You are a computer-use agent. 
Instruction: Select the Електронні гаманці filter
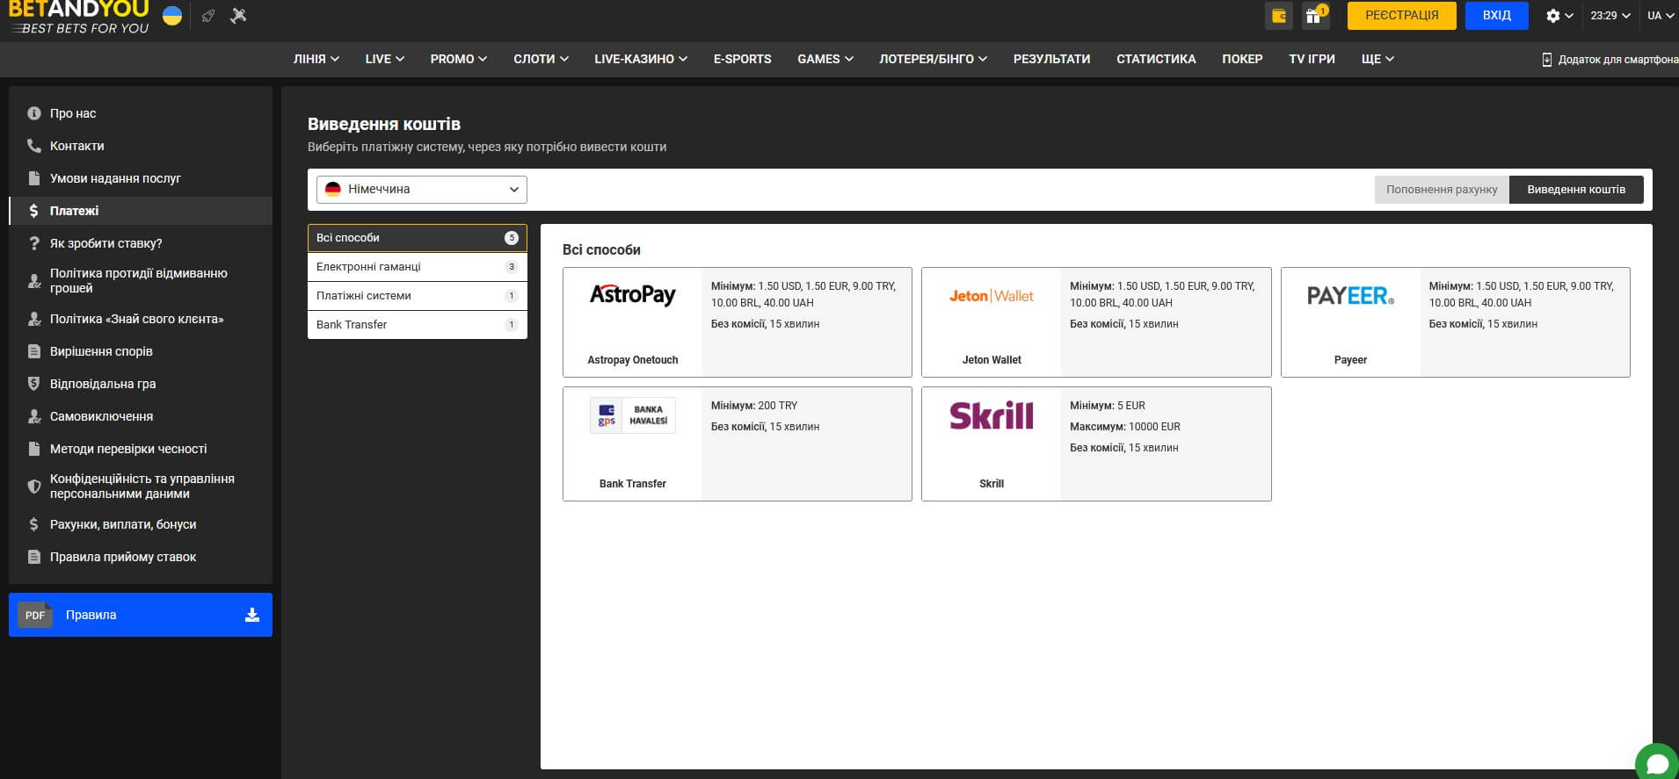(418, 267)
